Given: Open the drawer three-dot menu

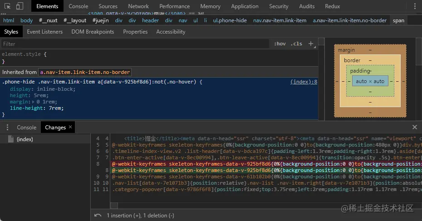Looking at the screenshot, I should tap(7, 128).
